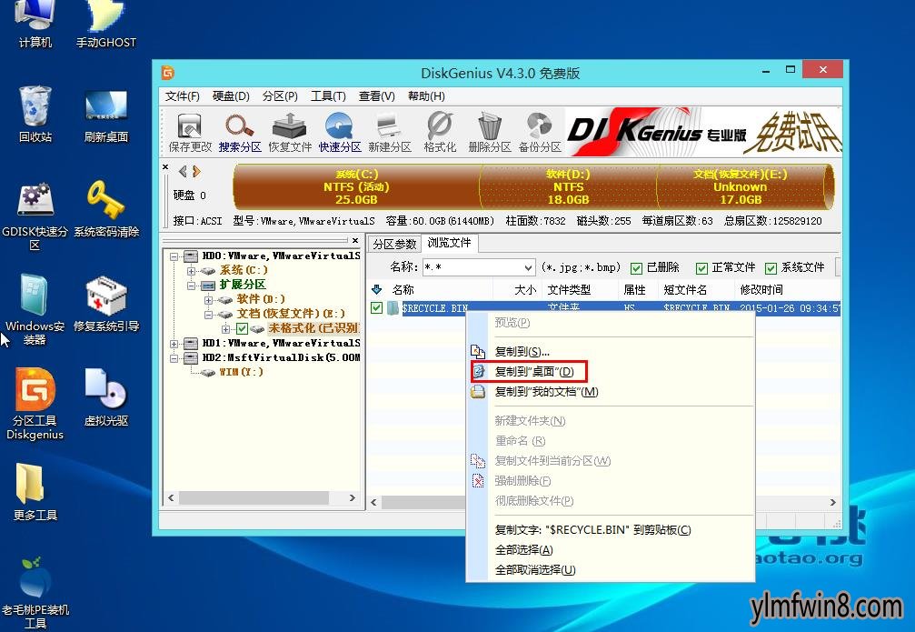Collapse the 文档(恢复文件)(E:) tree node
This screenshot has height=632, width=915.
(208, 315)
